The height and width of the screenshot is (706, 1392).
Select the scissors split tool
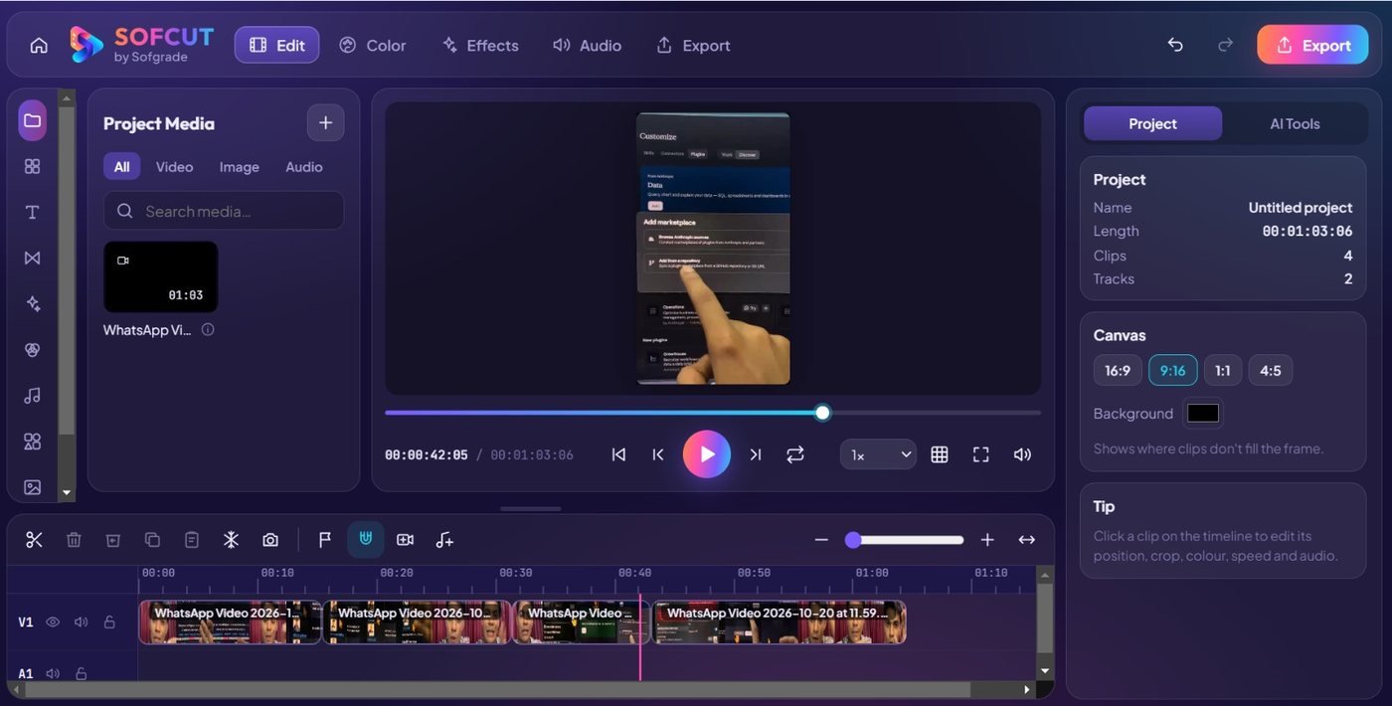click(x=34, y=539)
